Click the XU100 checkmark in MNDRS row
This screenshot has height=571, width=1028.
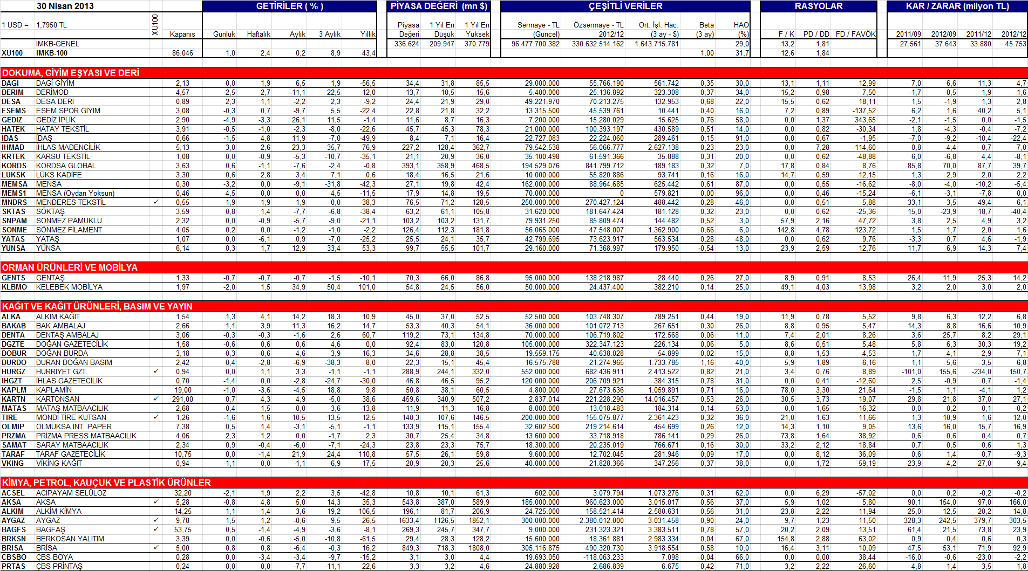(x=156, y=202)
